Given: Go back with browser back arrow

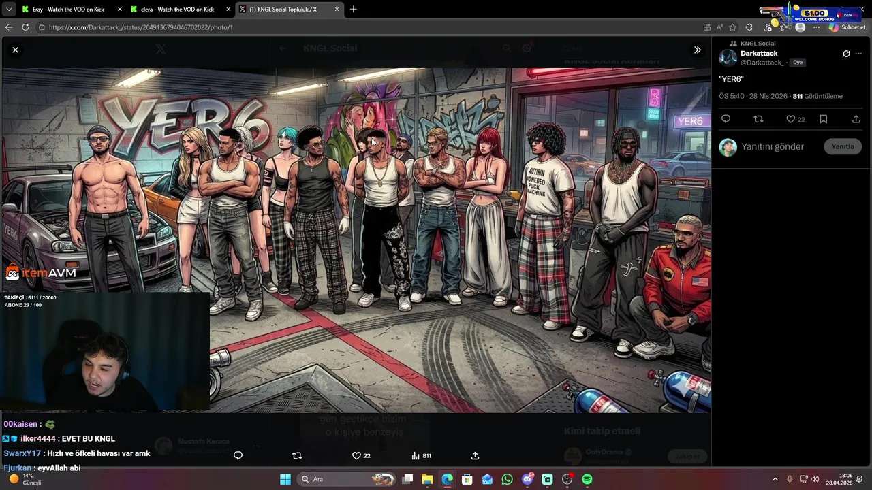Looking at the screenshot, I should click(9, 27).
